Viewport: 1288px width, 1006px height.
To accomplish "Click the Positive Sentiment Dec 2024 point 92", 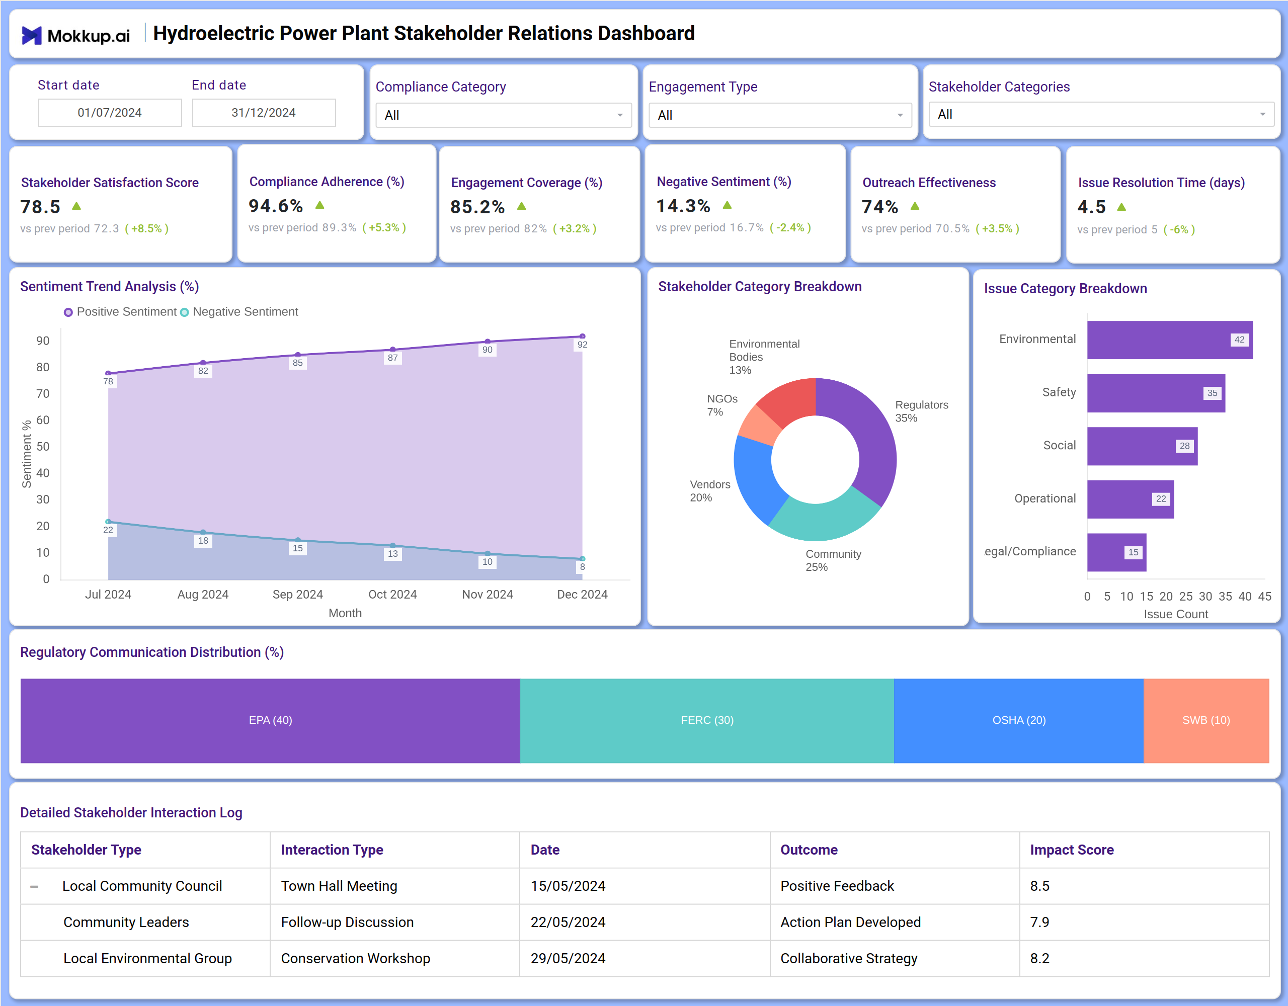I will 582,336.
